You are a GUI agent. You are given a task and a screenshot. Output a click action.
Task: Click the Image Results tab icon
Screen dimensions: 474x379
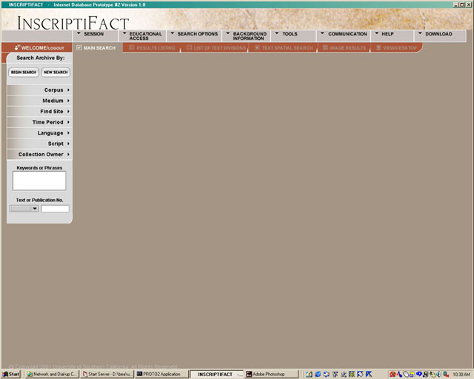point(325,48)
